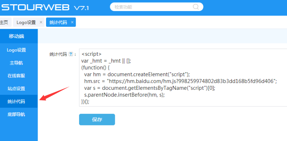This screenshot has width=287, height=141.
Task: Switch to the Logo设置 tab
Action: tap(26, 22)
